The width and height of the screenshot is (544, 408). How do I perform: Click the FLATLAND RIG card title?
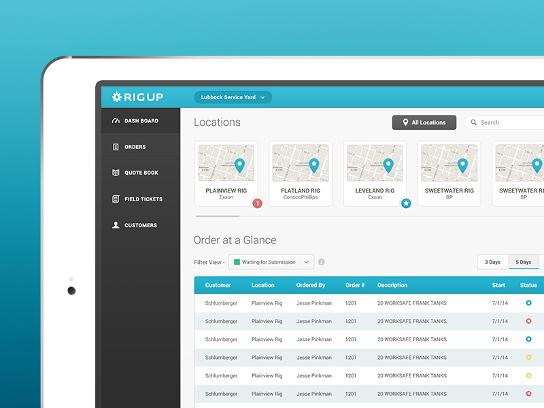point(301,190)
